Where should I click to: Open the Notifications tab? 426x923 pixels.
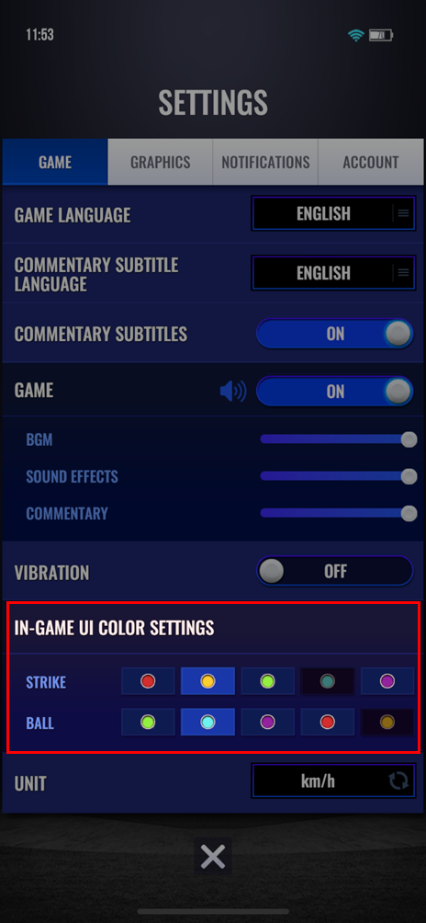click(x=265, y=162)
